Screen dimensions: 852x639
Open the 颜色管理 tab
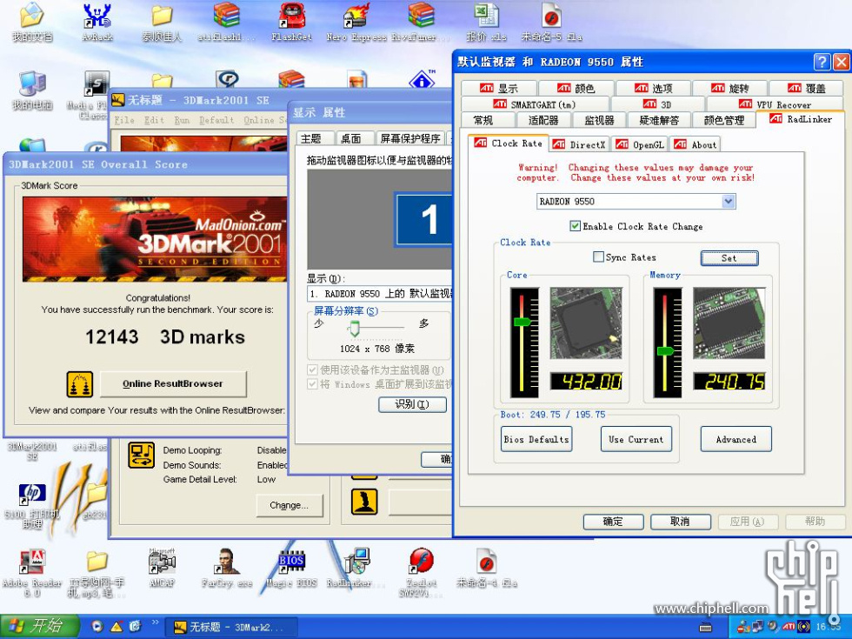(723, 120)
